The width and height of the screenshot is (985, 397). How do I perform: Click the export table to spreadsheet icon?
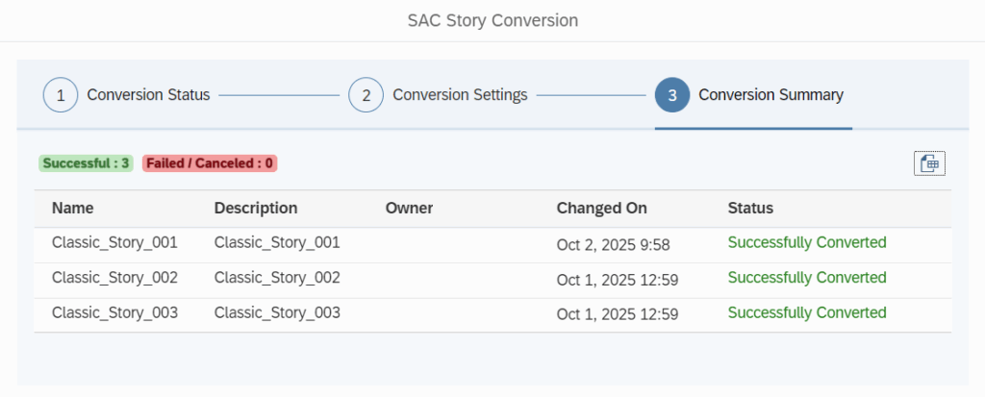pyautogui.click(x=929, y=163)
